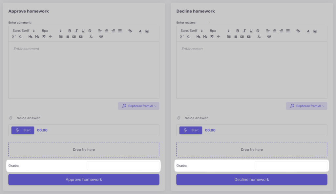Click the purple Approve homework button
The image size is (336, 194).
84,180
